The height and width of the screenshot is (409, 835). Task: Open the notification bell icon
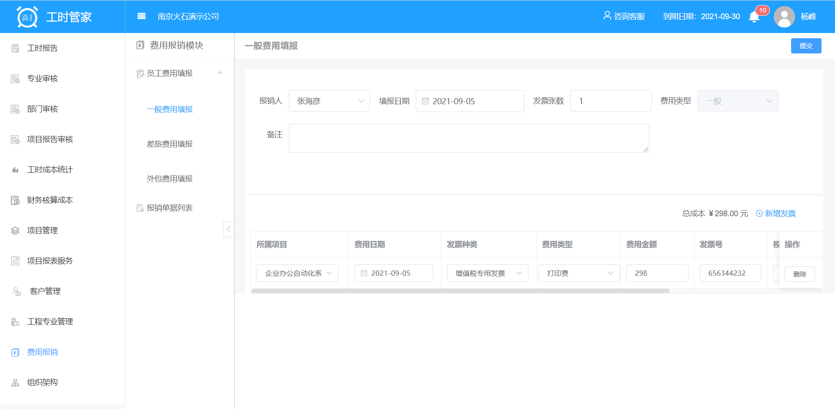754,17
